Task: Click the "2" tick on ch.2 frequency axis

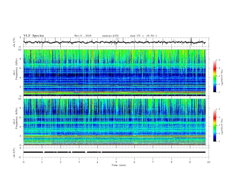Action: (x=21, y=136)
